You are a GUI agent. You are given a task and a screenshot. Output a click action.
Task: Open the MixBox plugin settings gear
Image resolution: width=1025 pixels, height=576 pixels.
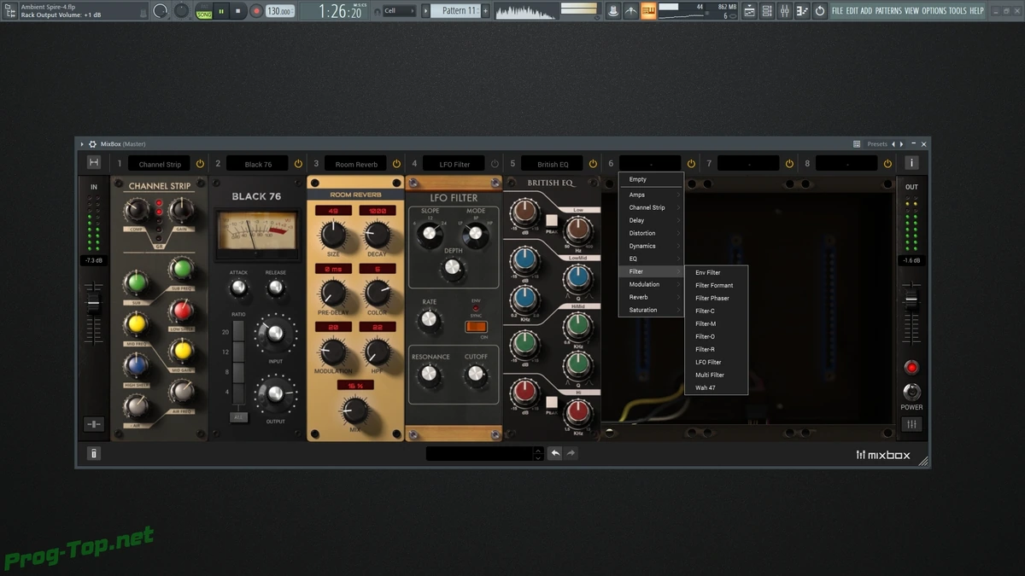tap(92, 144)
